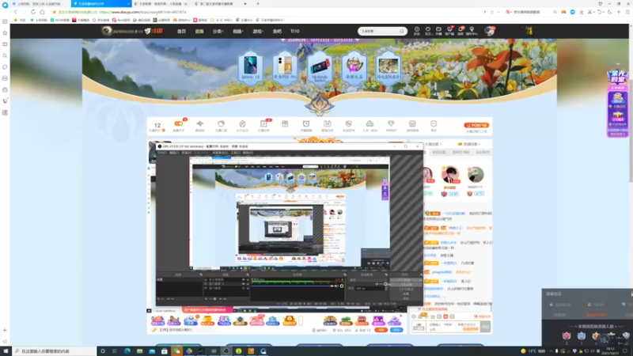The height and width of the screenshot is (356, 633).
Task: Expand the 视频 dropdown in Douyu navigation
Action: (x=238, y=31)
